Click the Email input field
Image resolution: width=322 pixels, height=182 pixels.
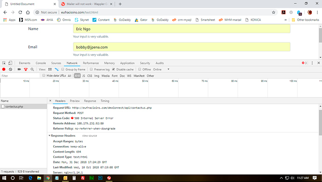tap(182, 47)
